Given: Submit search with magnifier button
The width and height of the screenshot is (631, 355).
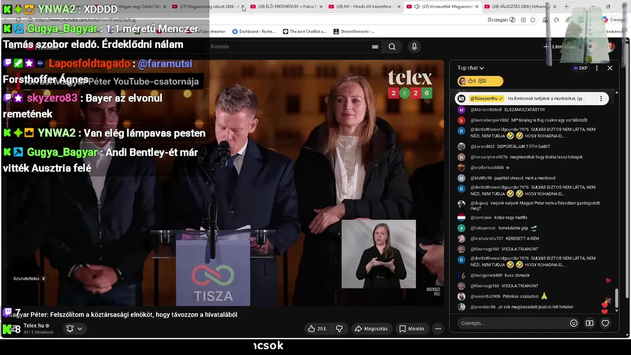Looking at the screenshot, I should coord(392,46).
